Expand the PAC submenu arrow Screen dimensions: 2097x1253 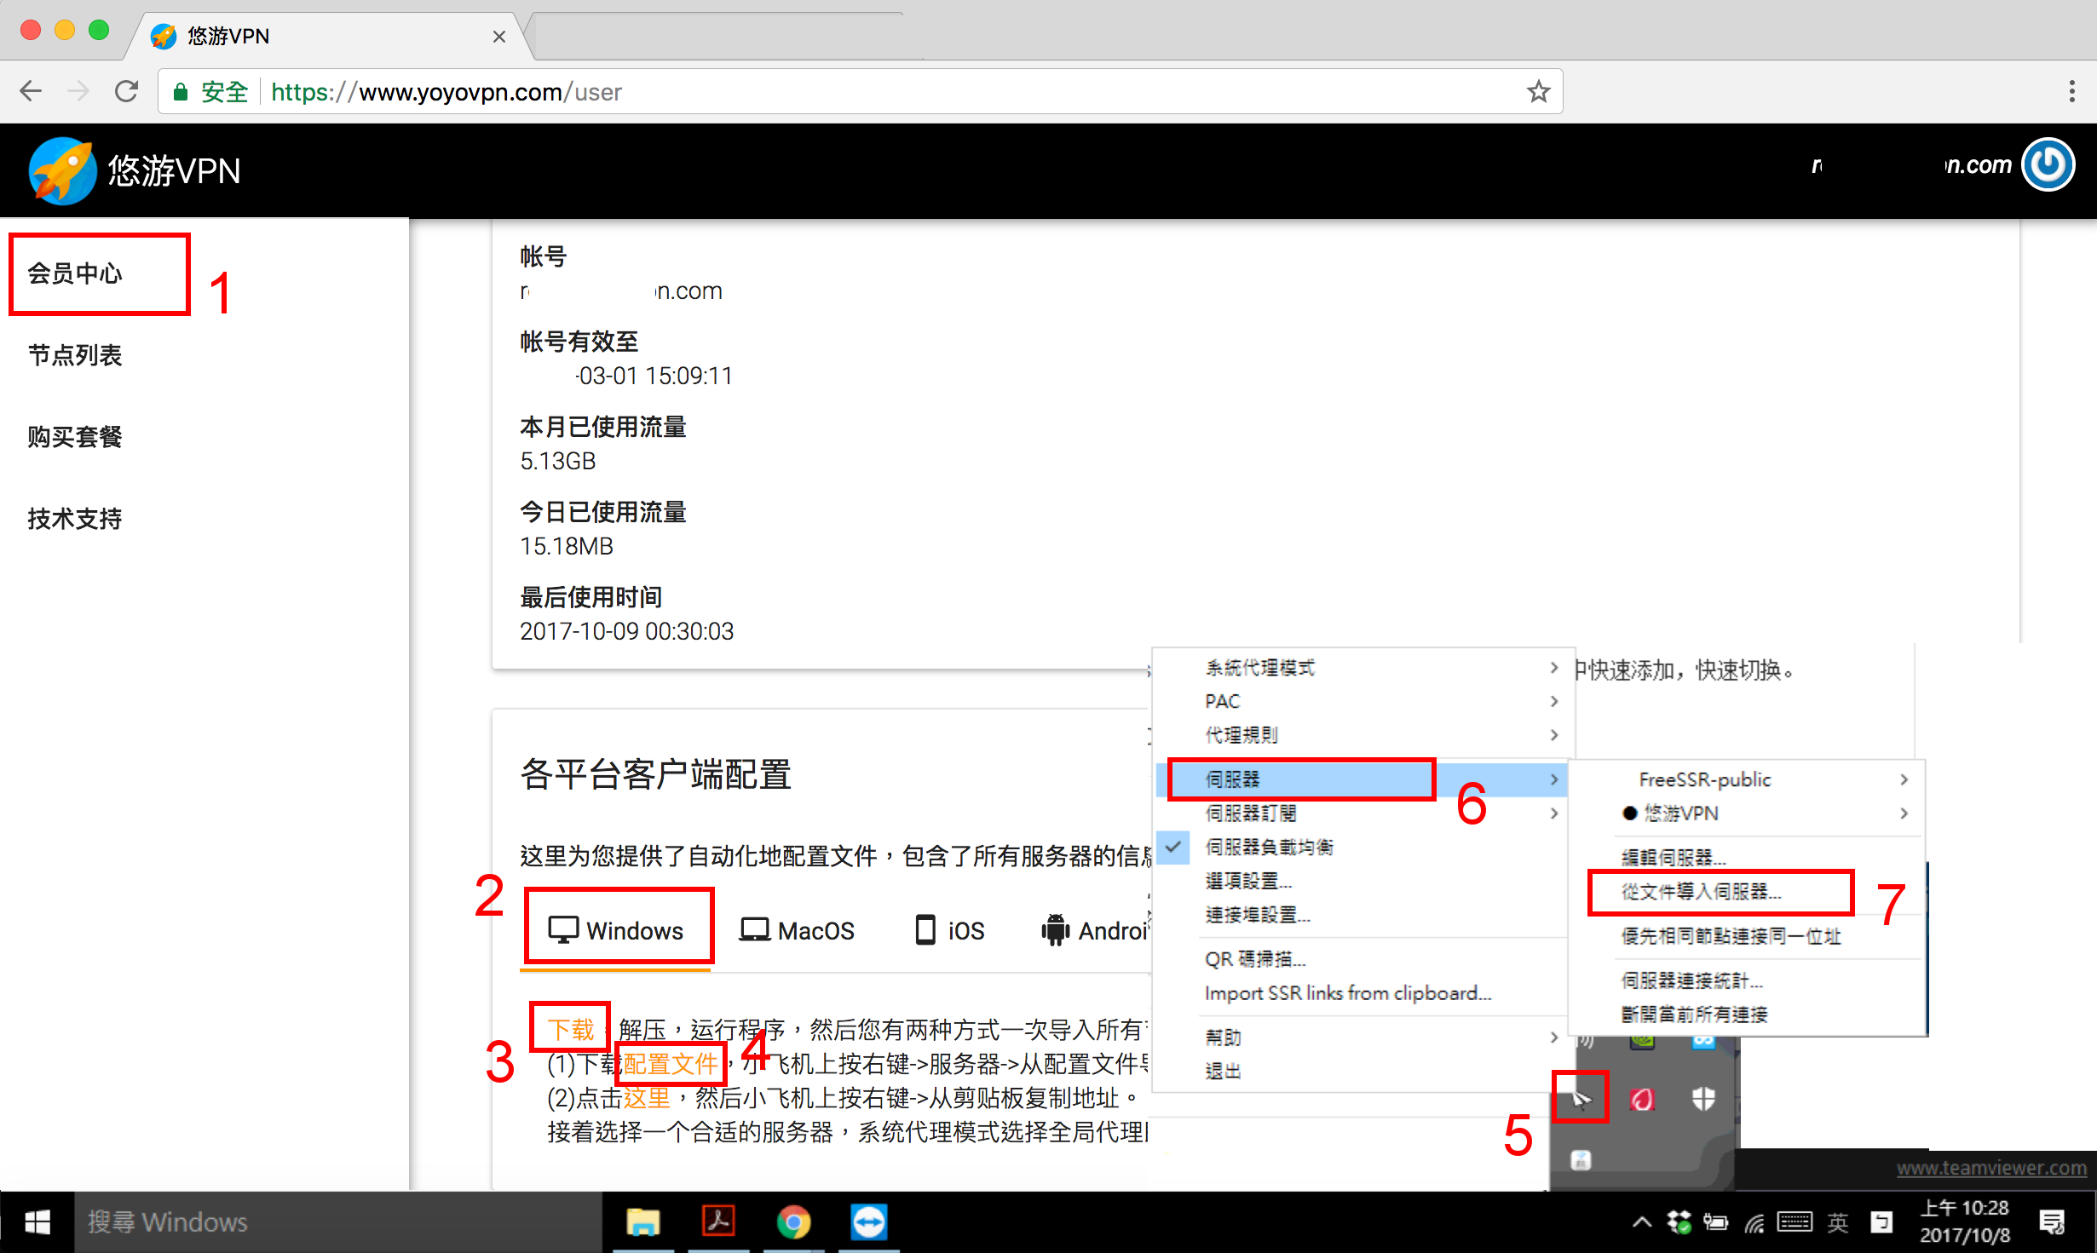(x=1553, y=701)
